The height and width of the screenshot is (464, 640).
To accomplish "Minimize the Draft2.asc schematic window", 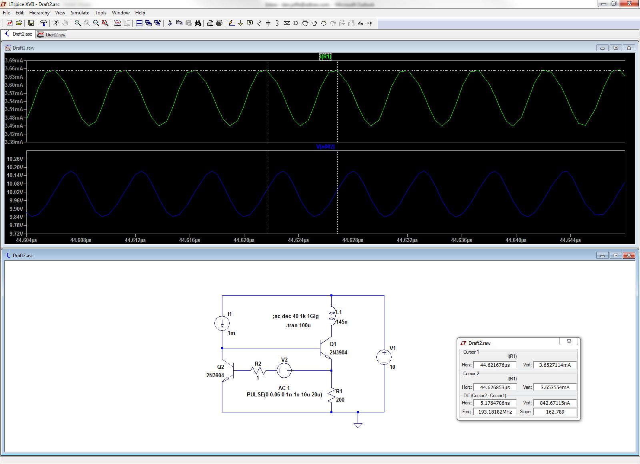I will tap(602, 256).
